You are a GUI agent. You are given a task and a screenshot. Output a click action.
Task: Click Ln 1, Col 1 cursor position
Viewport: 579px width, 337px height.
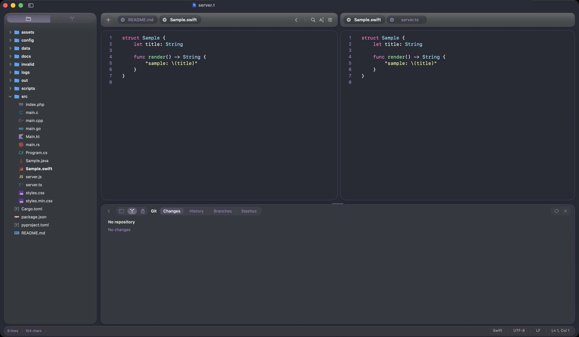click(x=560, y=331)
